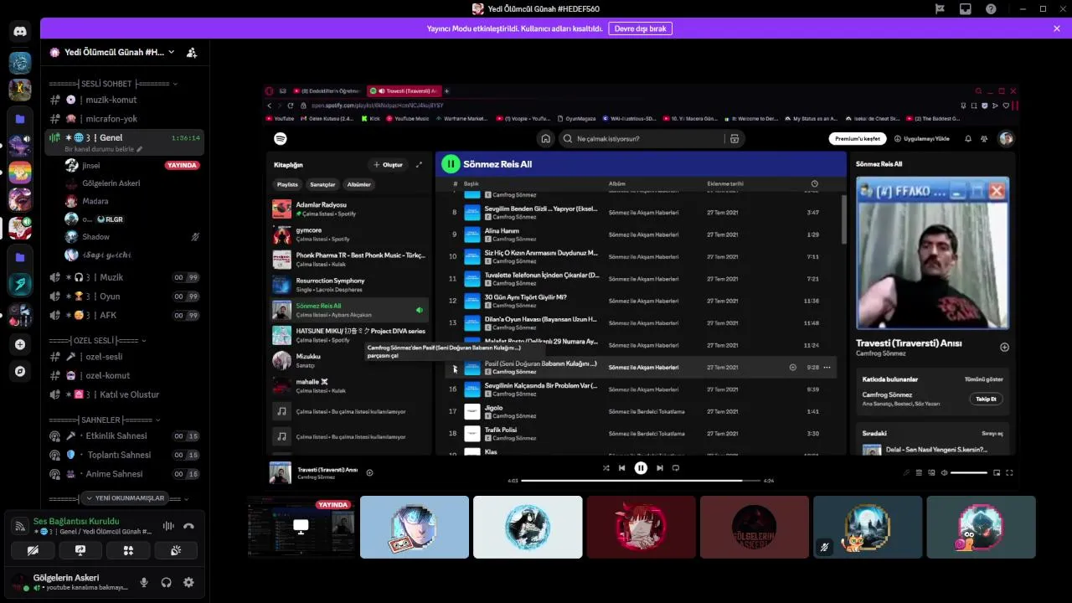
Task: Open the Etkinlik Sahnesi stage channel
Action: click(x=124, y=435)
